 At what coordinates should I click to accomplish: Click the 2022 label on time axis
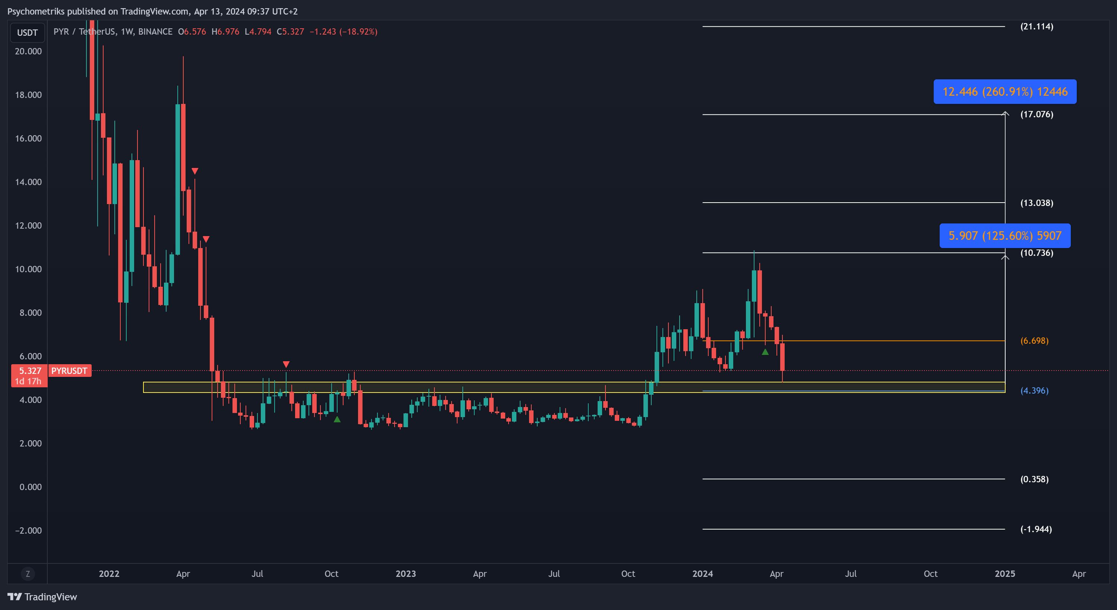(109, 574)
